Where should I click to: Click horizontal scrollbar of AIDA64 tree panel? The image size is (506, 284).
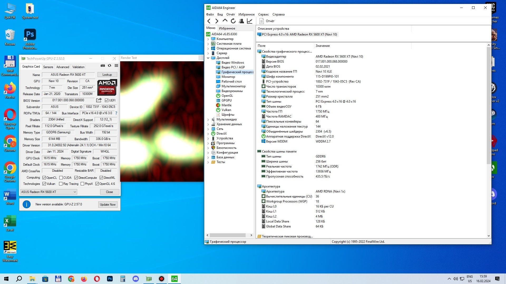tap(227, 235)
